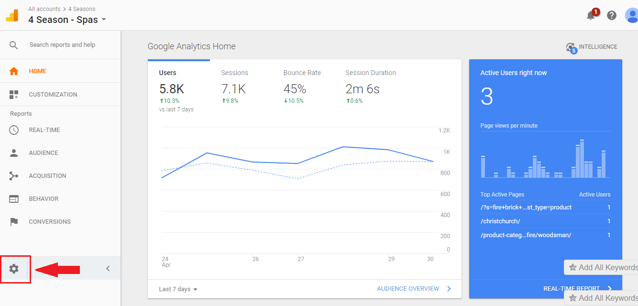
Task: Open the AUDIENCE OVERVIEW link
Action: point(408,289)
